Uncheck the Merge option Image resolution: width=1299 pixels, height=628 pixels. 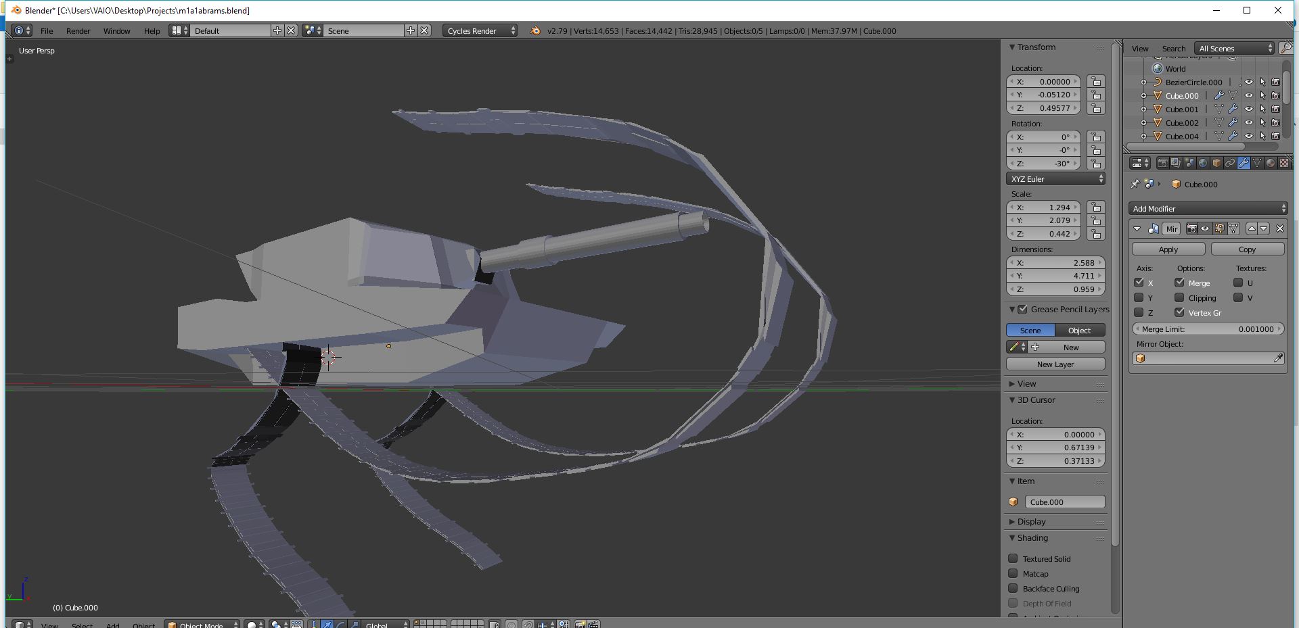click(x=1179, y=283)
